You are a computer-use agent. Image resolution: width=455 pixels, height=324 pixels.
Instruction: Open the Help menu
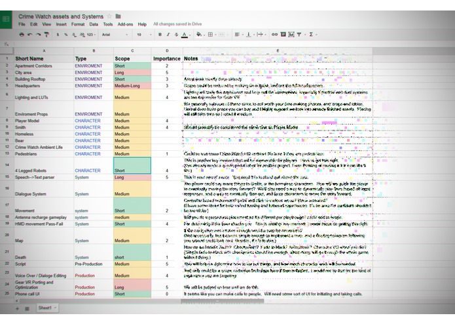point(142,24)
